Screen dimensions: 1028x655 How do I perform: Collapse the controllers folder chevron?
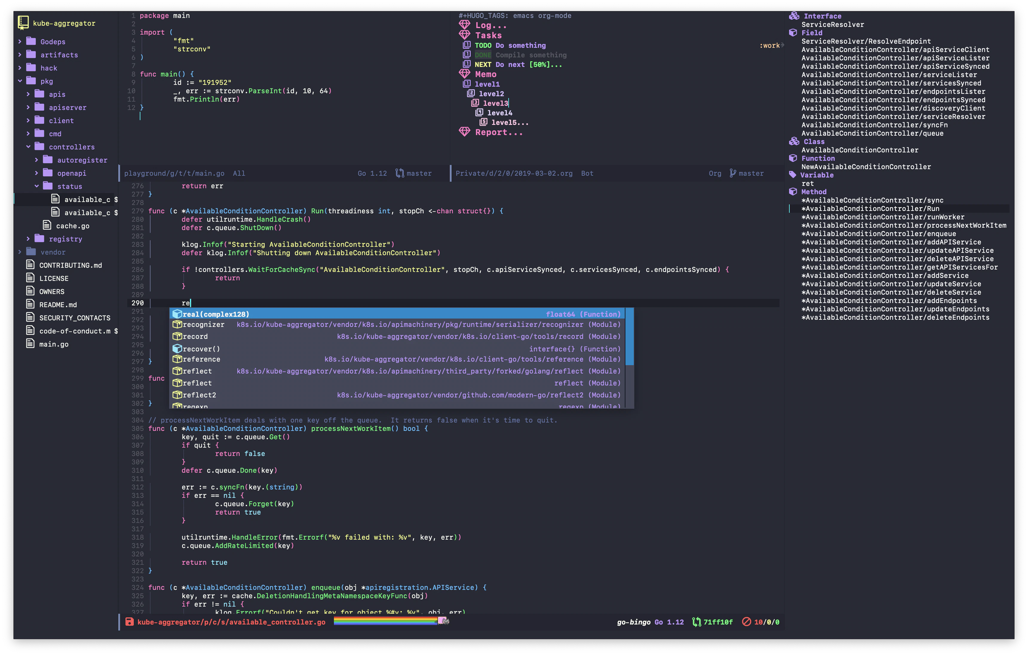point(28,146)
